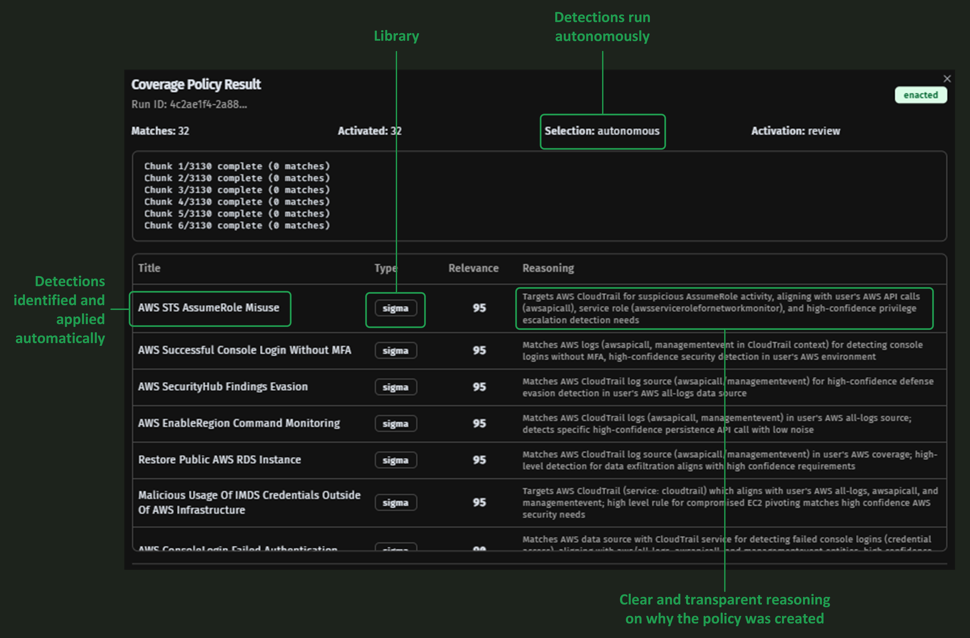Click the Reasoning column header

[548, 268]
